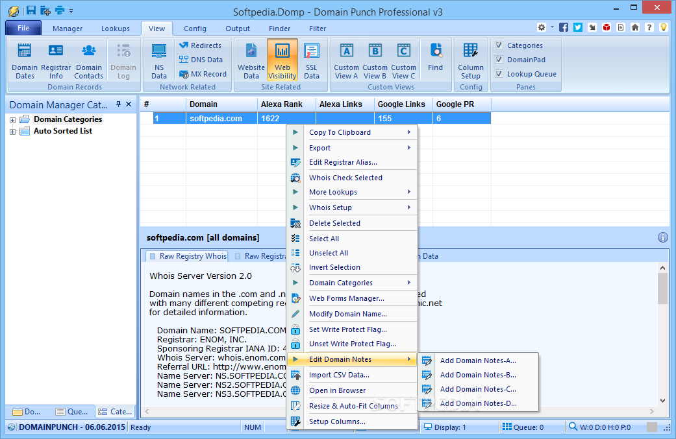The height and width of the screenshot is (439, 676).
Task: Click the whois text vertical scrollbar down arrow
Action: pyautogui.click(x=662, y=400)
